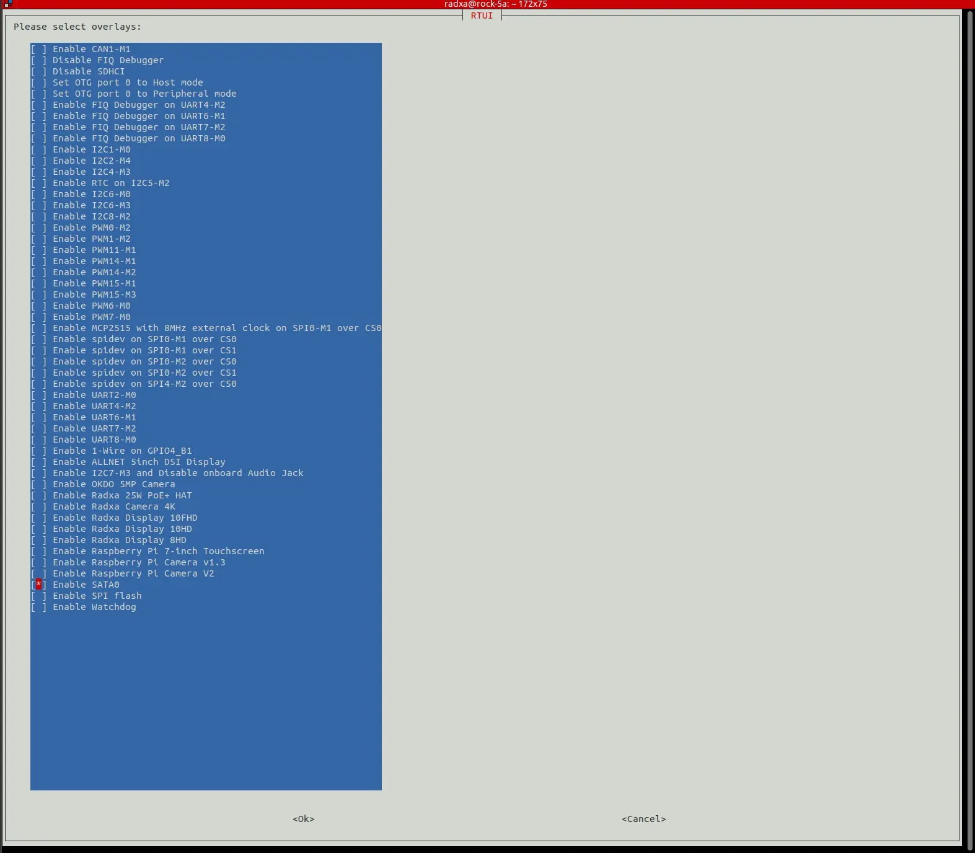Toggle Enable UART7-M2 overlay

tap(38, 428)
